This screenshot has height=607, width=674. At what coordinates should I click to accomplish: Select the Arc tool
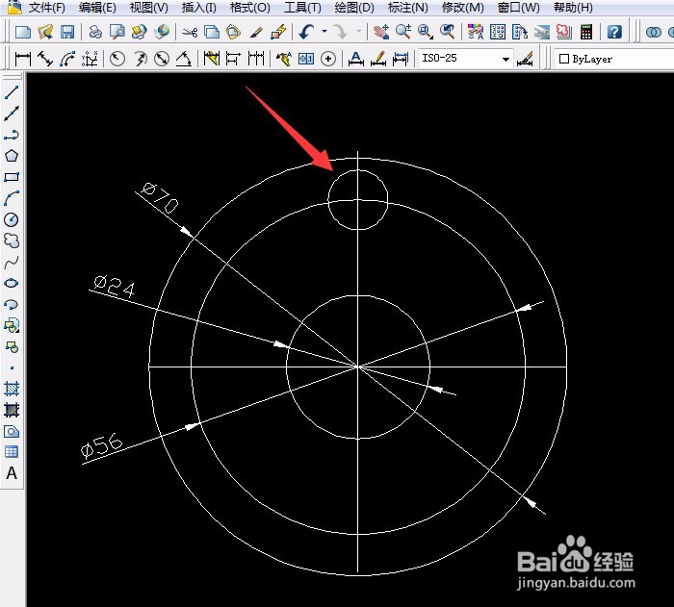click(x=12, y=198)
